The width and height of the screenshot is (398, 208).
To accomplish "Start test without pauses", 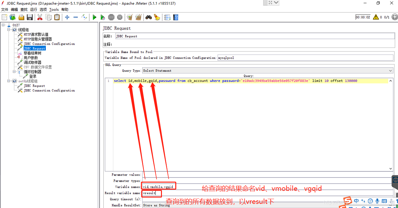I will (103, 17).
